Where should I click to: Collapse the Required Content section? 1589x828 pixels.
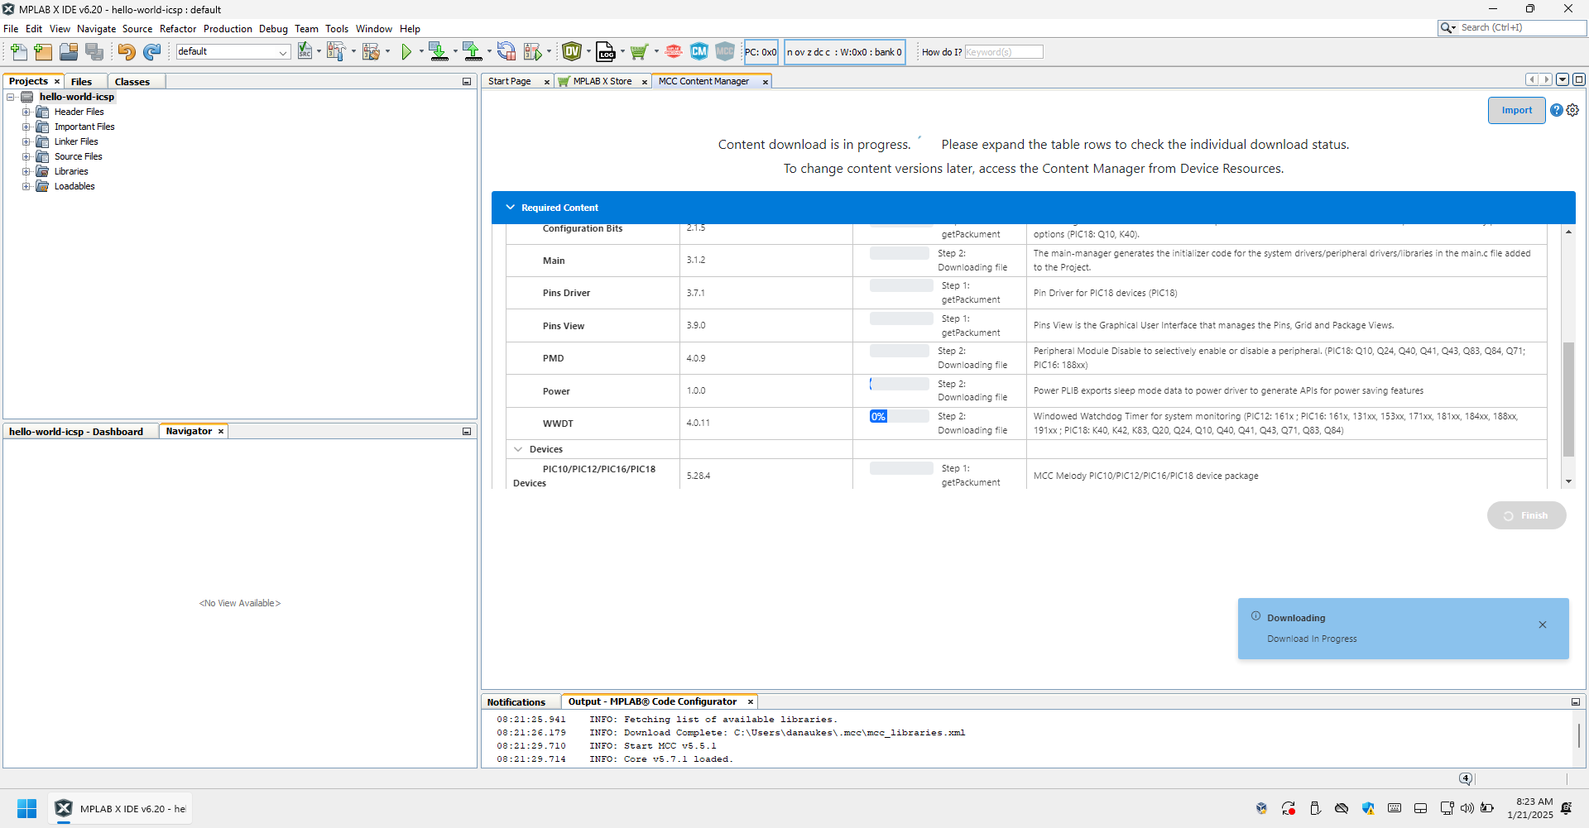click(x=510, y=208)
